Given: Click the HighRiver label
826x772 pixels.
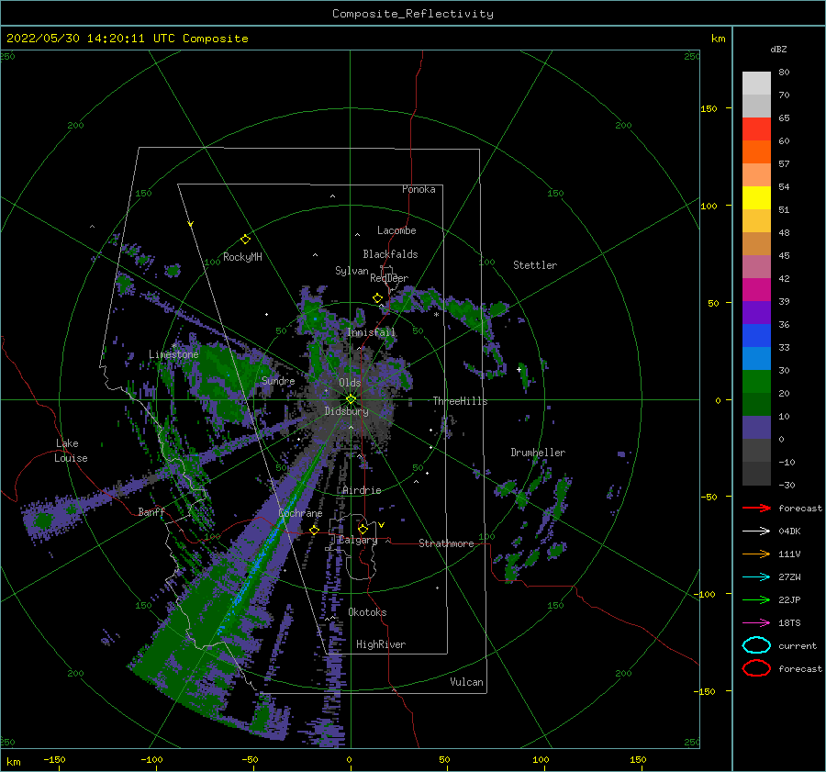Looking at the screenshot, I should click(381, 644).
